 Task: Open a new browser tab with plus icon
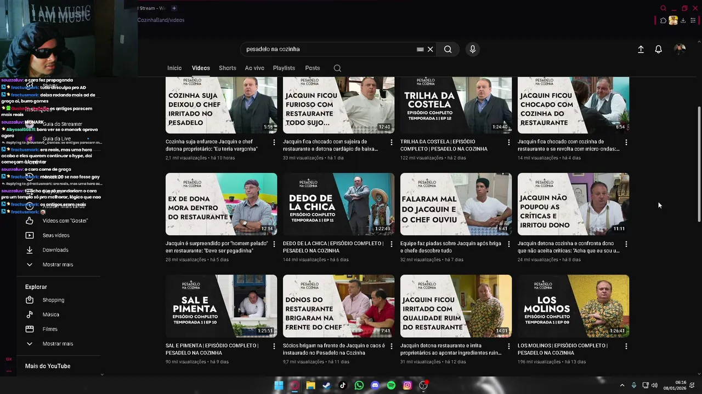(174, 8)
